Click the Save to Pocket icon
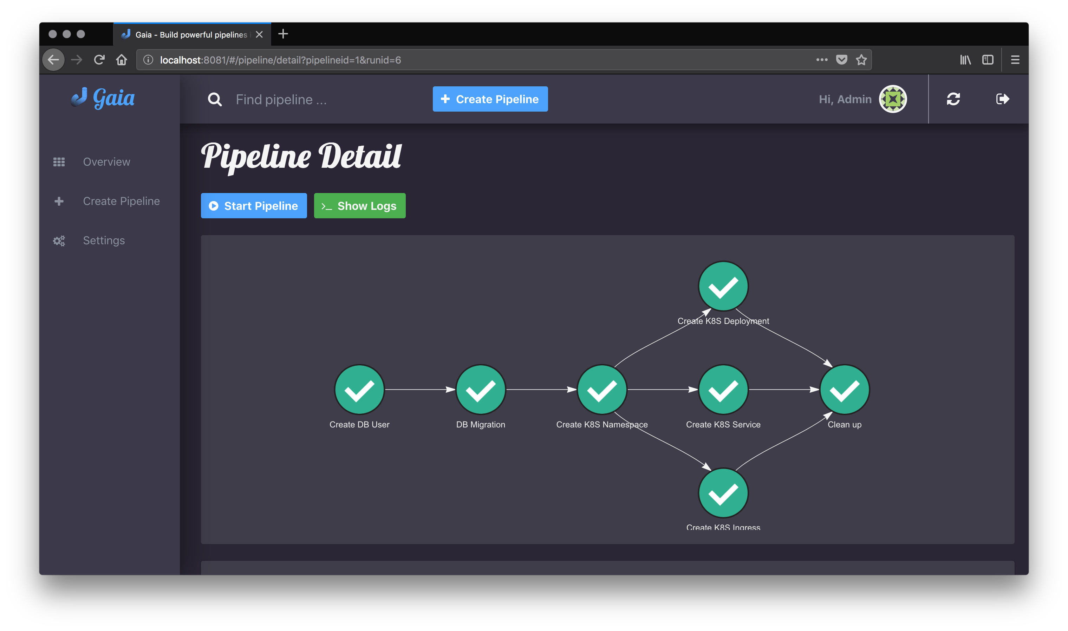 [841, 60]
